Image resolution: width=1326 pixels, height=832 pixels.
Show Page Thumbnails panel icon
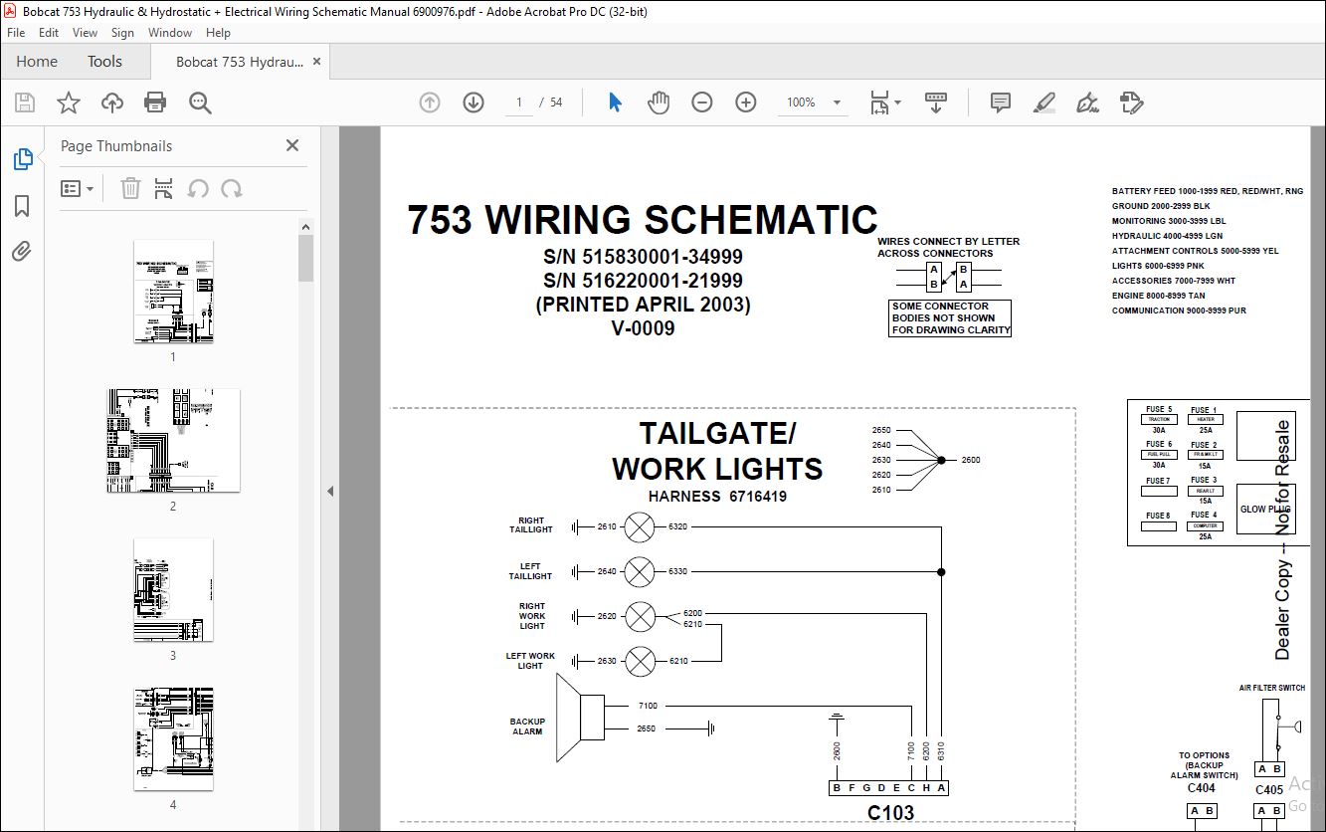click(x=22, y=158)
